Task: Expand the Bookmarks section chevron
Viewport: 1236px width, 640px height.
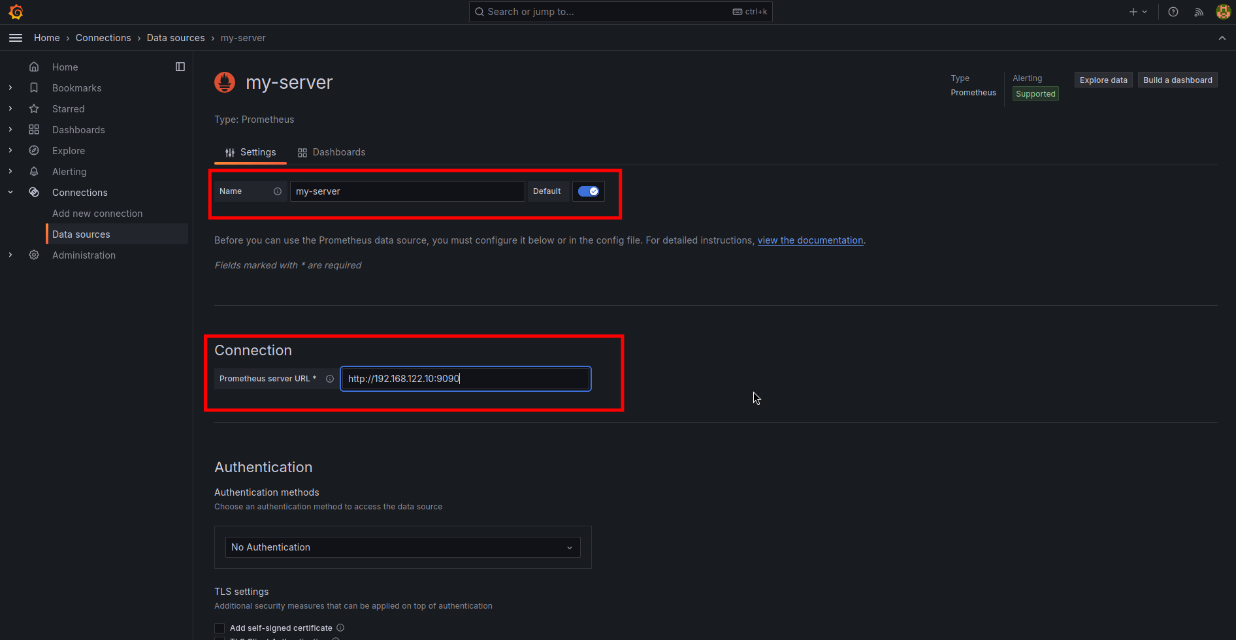Action: point(10,88)
